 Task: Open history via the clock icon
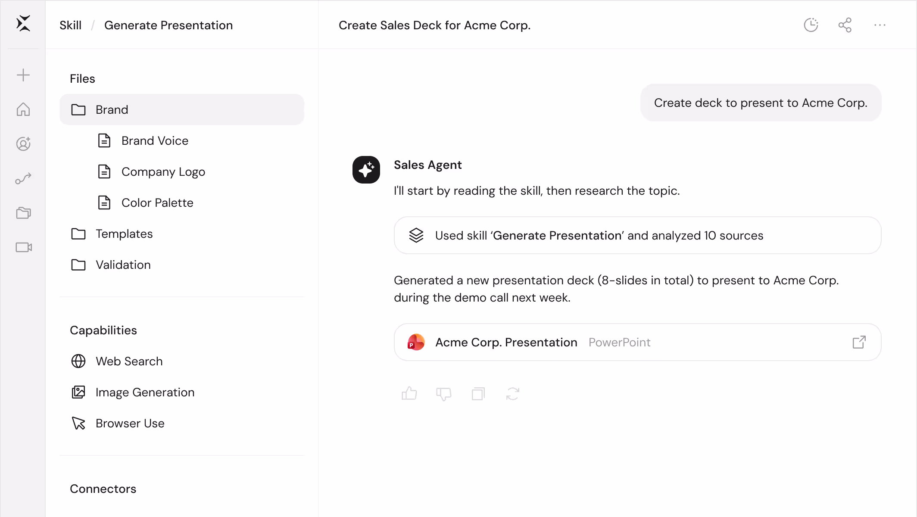(x=811, y=25)
